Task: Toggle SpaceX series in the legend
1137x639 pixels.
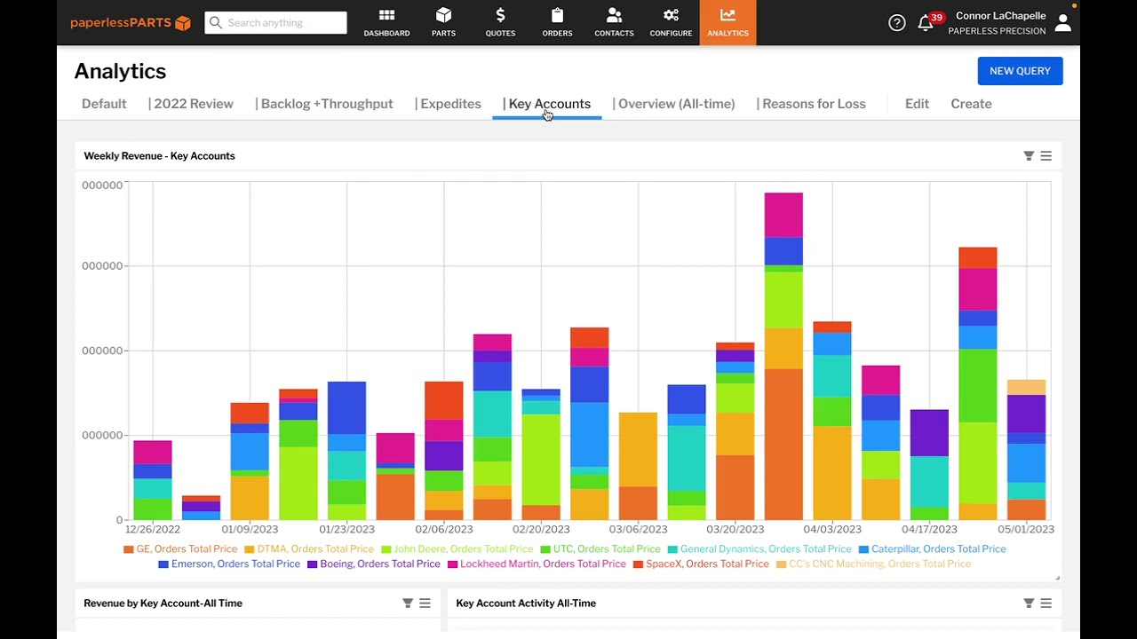Action: (x=701, y=564)
